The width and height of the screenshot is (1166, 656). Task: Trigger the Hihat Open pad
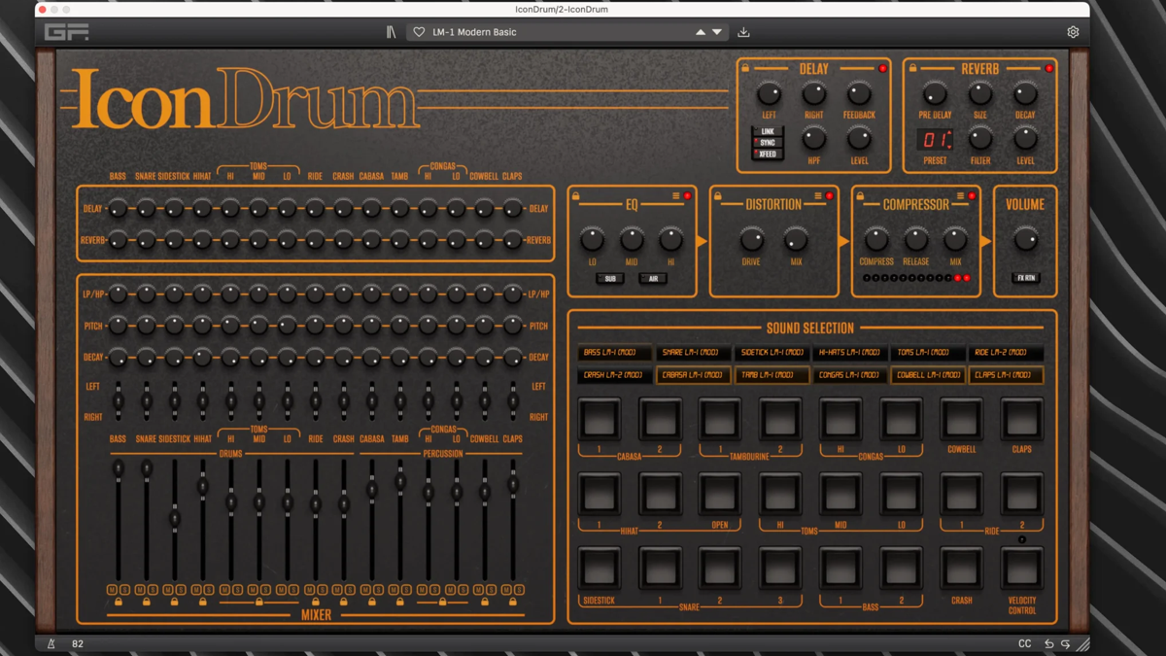point(720,494)
